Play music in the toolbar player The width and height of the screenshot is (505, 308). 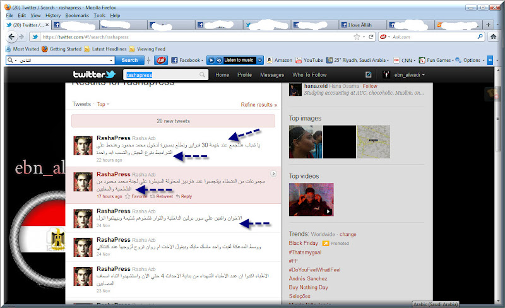(211, 60)
